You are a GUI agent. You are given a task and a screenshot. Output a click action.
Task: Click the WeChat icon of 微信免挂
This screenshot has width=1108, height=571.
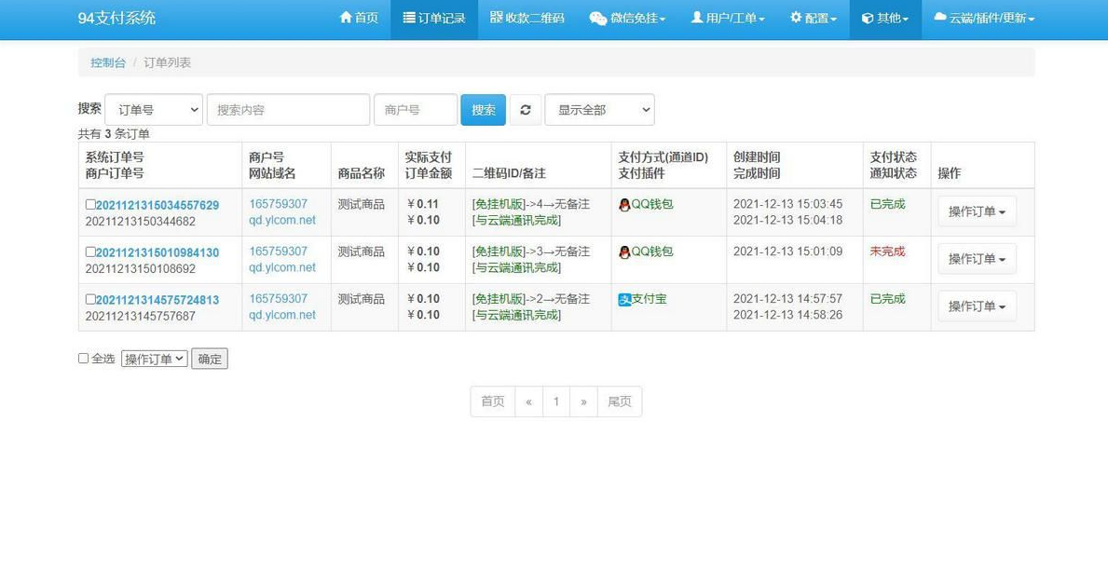(598, 19)
